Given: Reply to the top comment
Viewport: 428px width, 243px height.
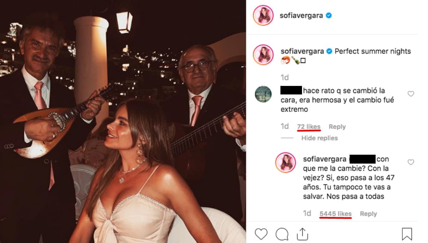Looking at the screenshot, I should [338, 127].
